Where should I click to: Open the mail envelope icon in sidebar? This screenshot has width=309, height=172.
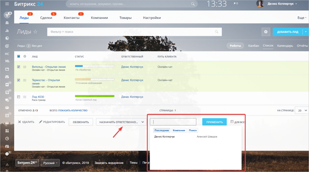pyautogui.click(x=7, y=123)
